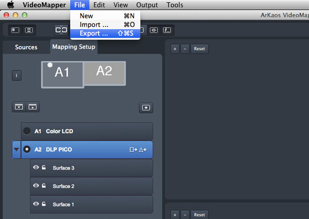Image resolution: width=309 pixels, height=219 pixels.
Task: Open the View menu
Action: tap(121, 5)
